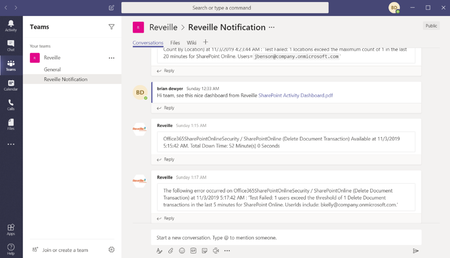The width and height of the screenshot is (450, 258).
Task: Go forward with the right arrow
Action: point(16,8)
